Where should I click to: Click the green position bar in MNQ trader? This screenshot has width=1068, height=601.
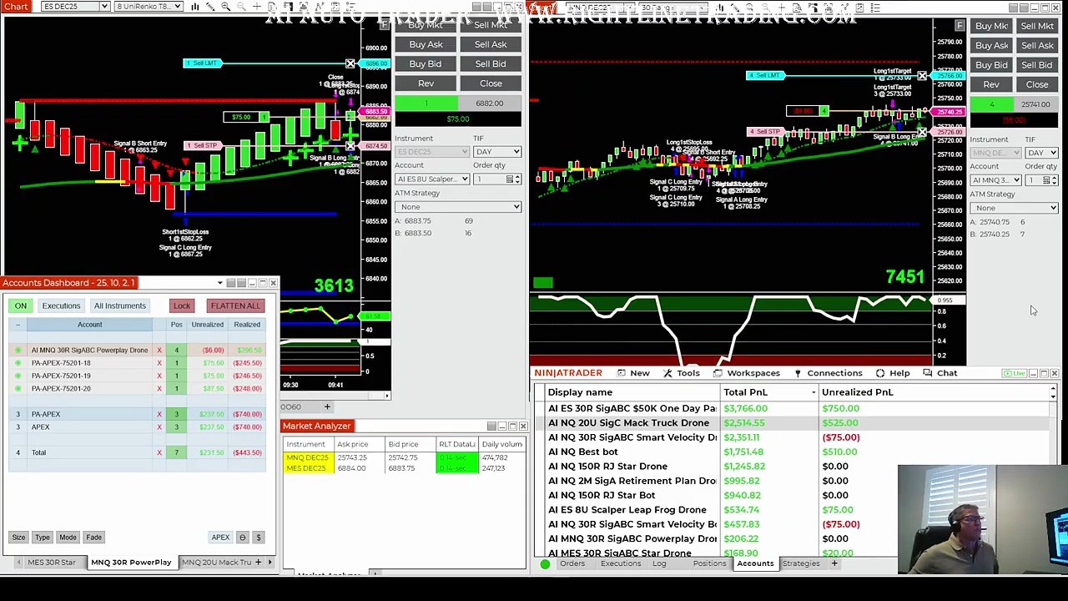coord(991,105)
